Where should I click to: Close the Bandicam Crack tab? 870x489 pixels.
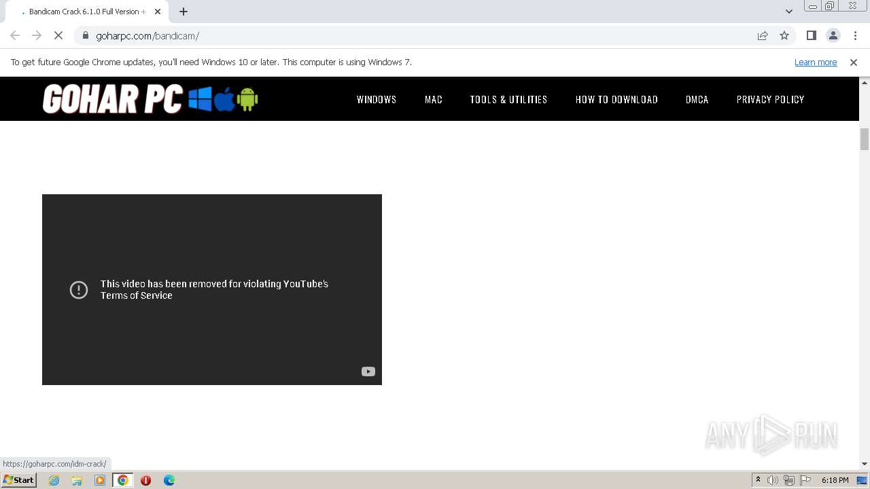158,12
